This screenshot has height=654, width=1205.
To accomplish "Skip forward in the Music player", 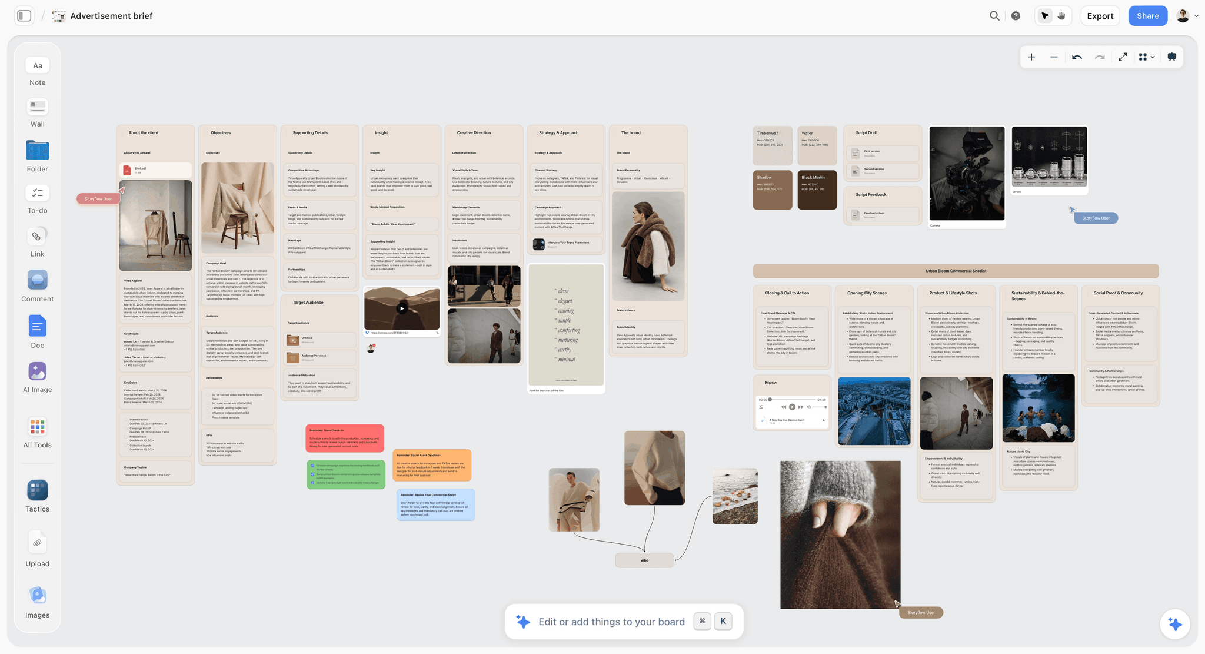I will coord(801,407).
